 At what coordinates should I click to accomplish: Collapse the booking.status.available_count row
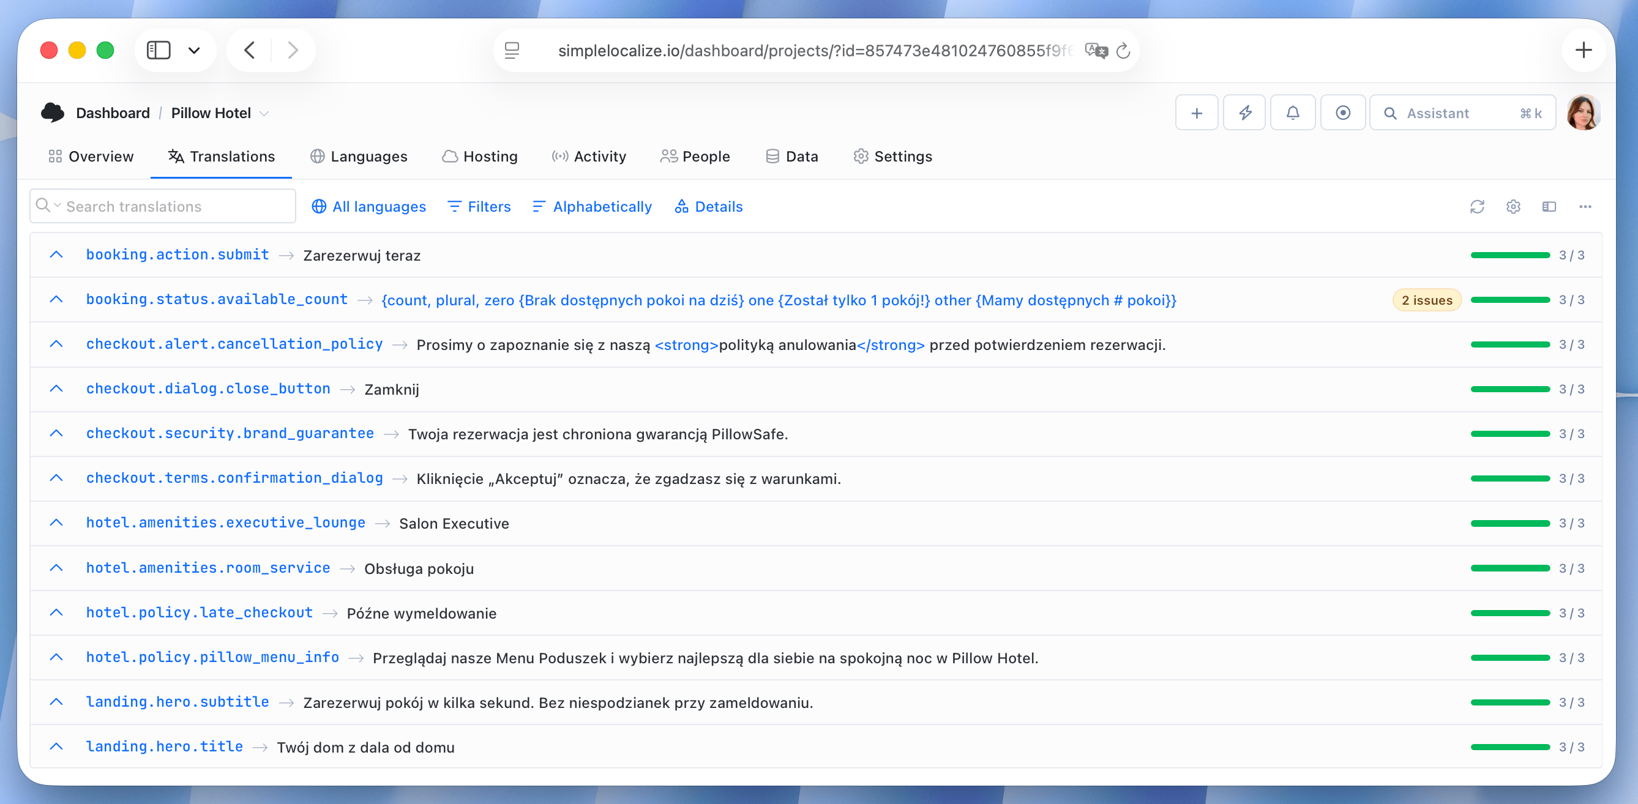point(56,299)
